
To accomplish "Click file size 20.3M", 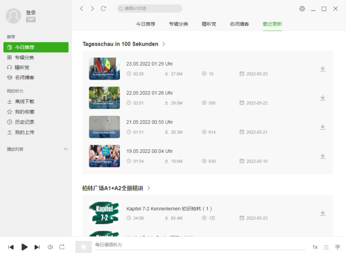I will [x=177, y=132].
